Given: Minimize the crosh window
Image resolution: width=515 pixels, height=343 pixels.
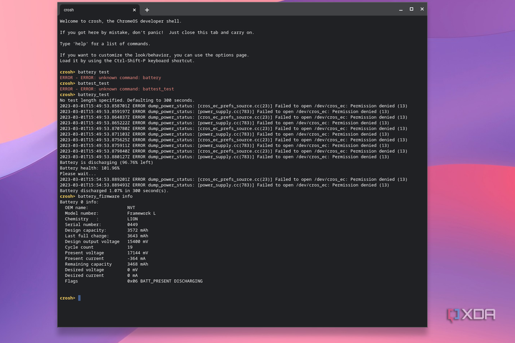Looking at the screenshot, I should coord(401,9).
